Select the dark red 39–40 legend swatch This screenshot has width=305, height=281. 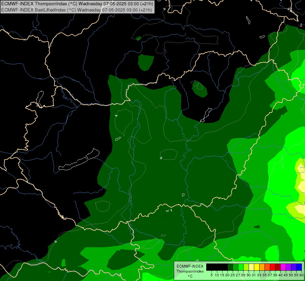click(278, 267)
